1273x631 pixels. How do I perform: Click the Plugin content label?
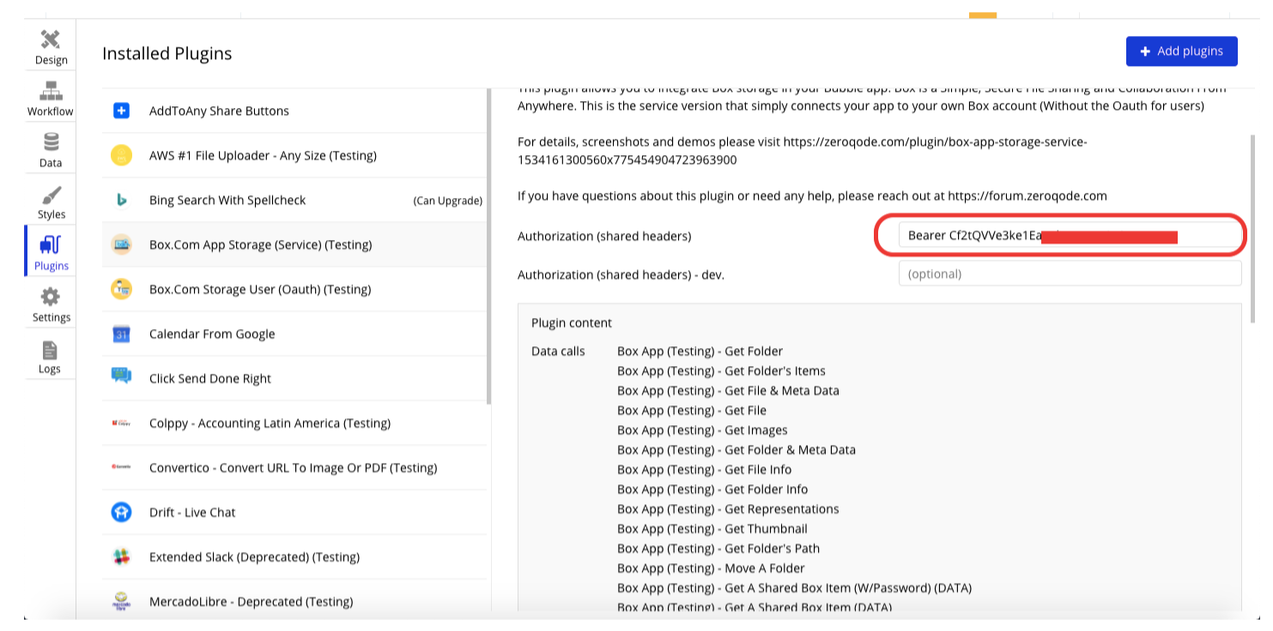click(x=572, y=322)
